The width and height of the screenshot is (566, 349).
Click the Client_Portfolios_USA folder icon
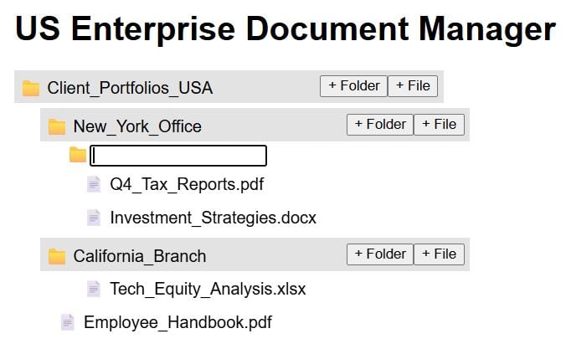31,88
